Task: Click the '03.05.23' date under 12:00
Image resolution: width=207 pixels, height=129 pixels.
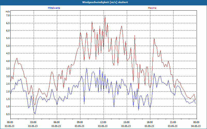Action: click(103, 126)
